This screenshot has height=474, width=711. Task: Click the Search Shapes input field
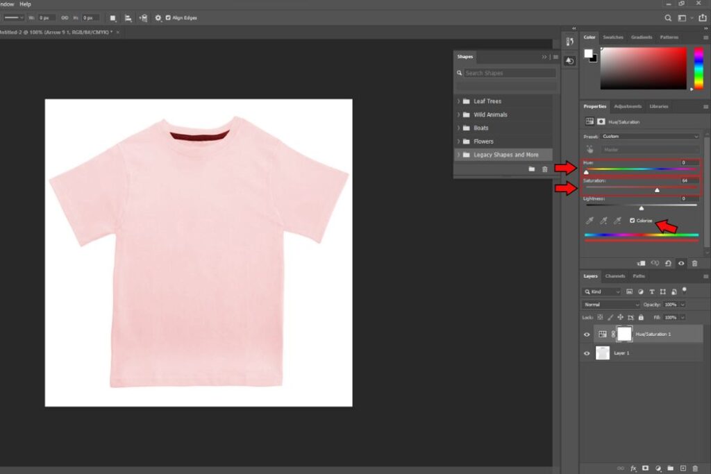point(510,73)
